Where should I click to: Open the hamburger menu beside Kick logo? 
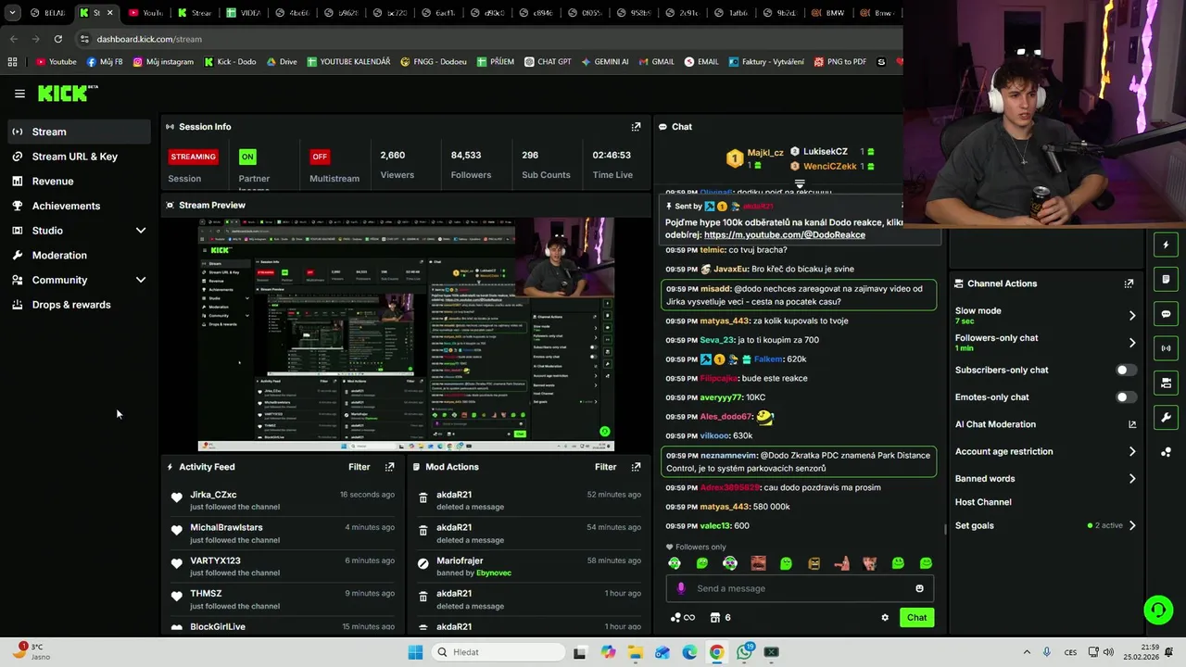pyautogui.click(x=19, y=94)
